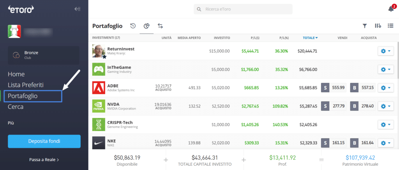This screenshot has height=170, width=399.
Task: Open the NKE gear dropdown
Action: tap(386, 143)
